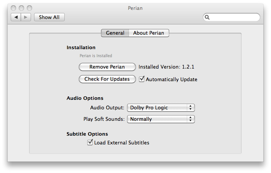Click the Perian window title bar
This screenshot has height=173, width=271.
135,8
